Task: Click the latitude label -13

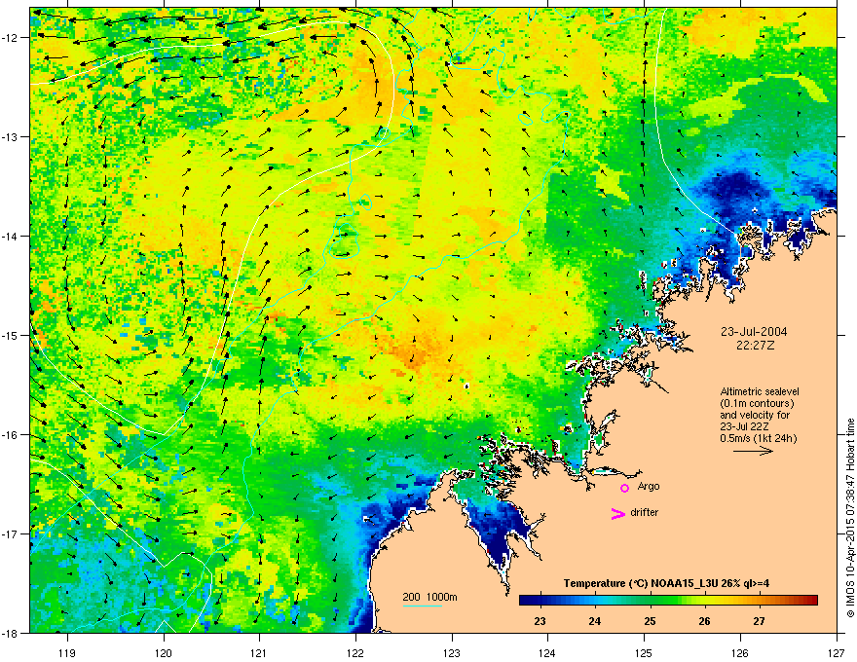Action: pyautogui.click(x=11, y=137)
